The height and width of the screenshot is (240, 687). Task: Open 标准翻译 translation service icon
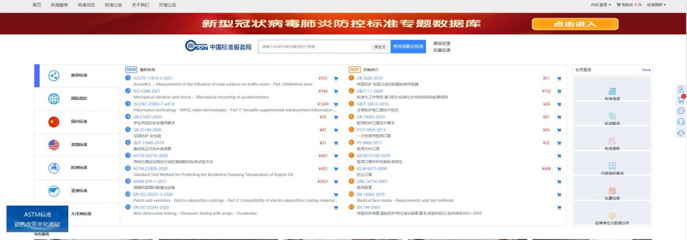tap(612, 118)
